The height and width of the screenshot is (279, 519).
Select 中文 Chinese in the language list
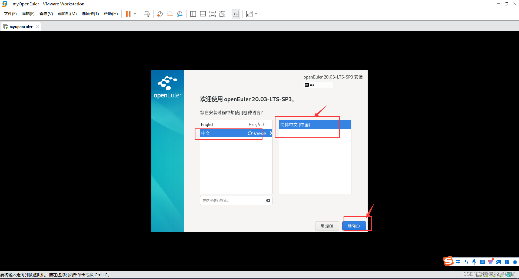tap(236, 133)
